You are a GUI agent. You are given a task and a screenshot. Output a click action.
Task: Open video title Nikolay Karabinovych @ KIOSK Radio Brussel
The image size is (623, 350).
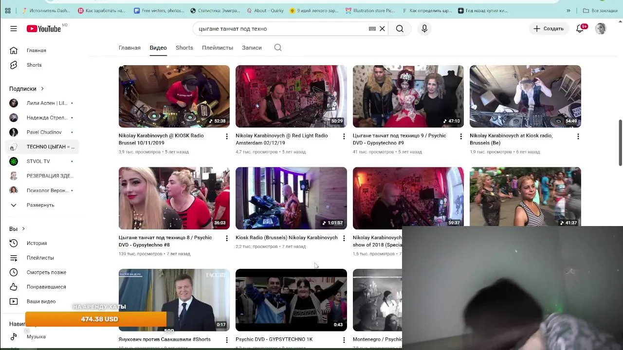pos(161,139)
